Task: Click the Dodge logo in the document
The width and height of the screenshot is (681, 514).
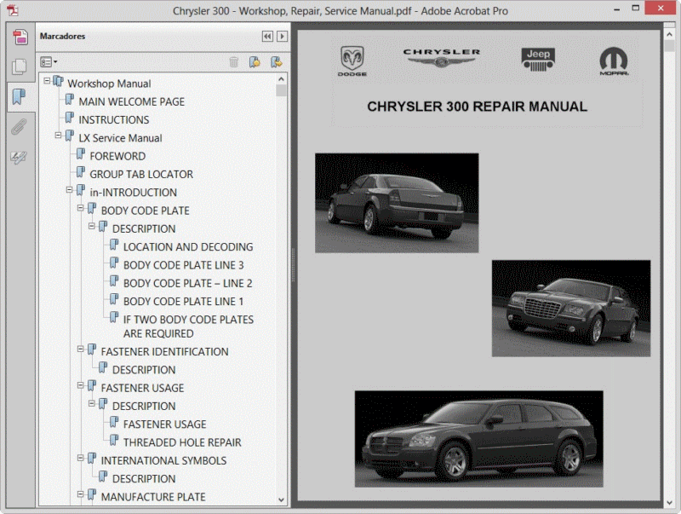Action: pyautogui.click(x=352, y=61)
